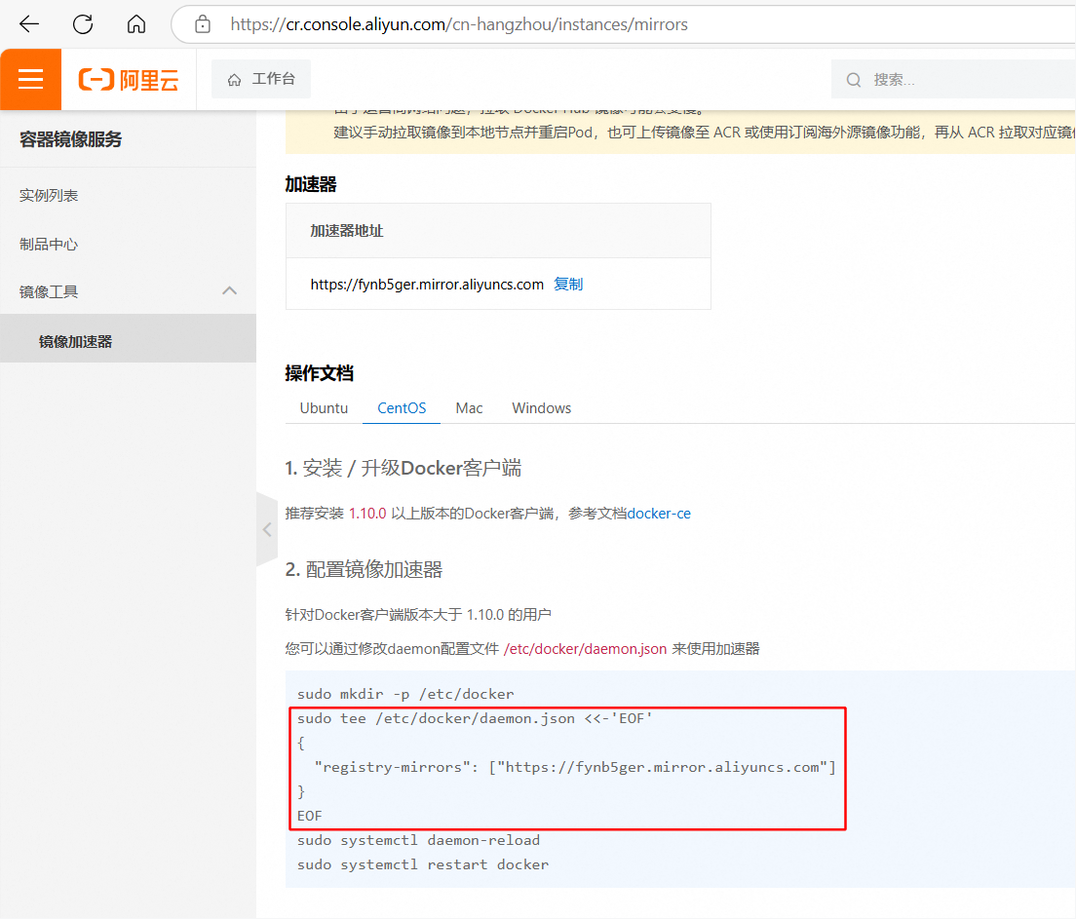Click the 操作文档 heading
Viewport: 1076px width, 919px height.
pos(319,373)
